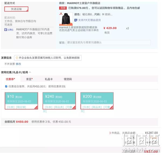Switch to the 京豆 tab

[x=29, y=79]
